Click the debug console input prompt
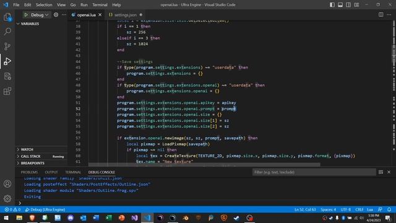This screenshot has height=223, width=396. coord(207,203)
